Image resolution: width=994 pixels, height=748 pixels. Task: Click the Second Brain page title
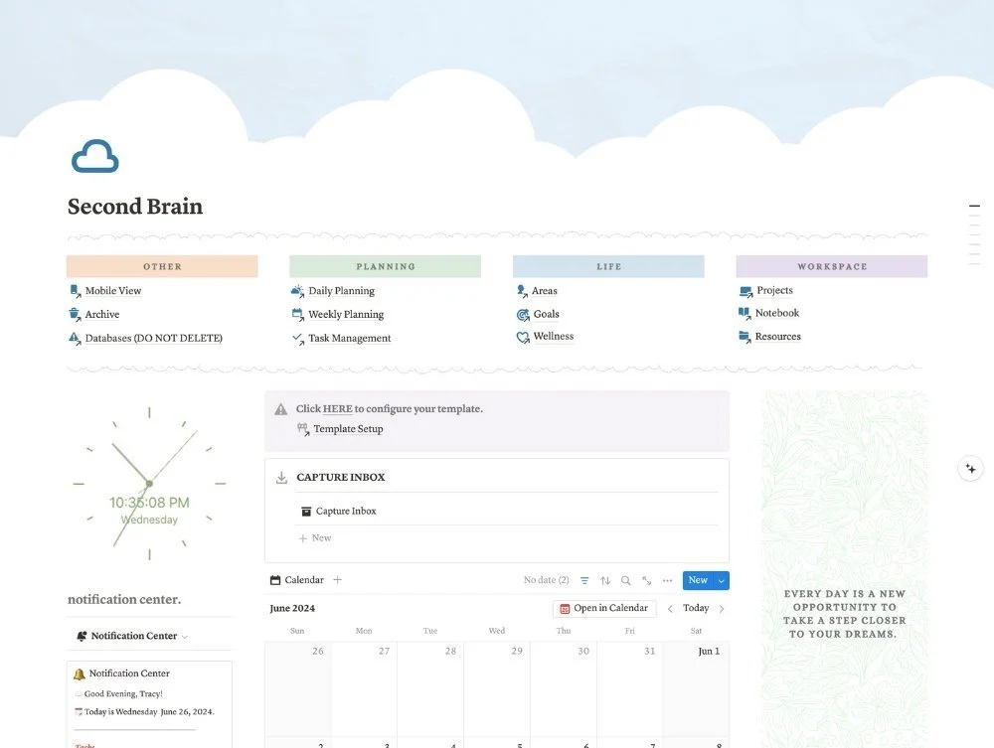135,207
